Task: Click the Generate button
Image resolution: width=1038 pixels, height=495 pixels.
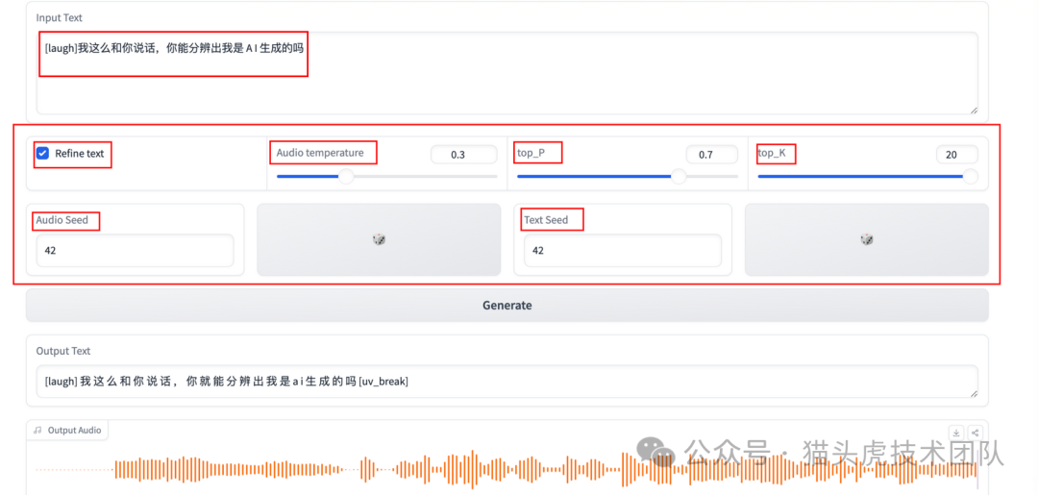Action: pos(507,305)
